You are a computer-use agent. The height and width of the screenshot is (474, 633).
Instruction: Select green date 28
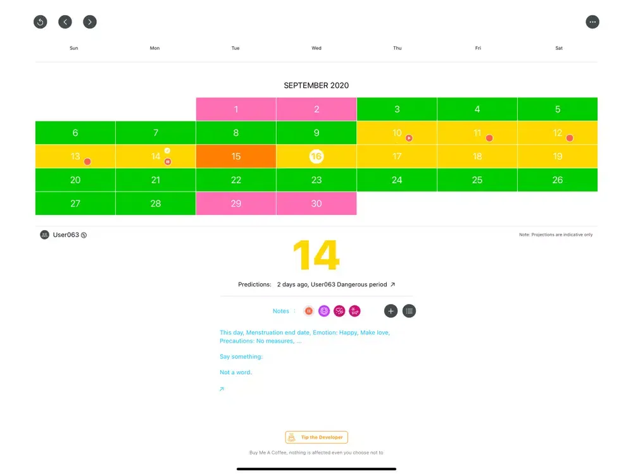pos(156,204)
